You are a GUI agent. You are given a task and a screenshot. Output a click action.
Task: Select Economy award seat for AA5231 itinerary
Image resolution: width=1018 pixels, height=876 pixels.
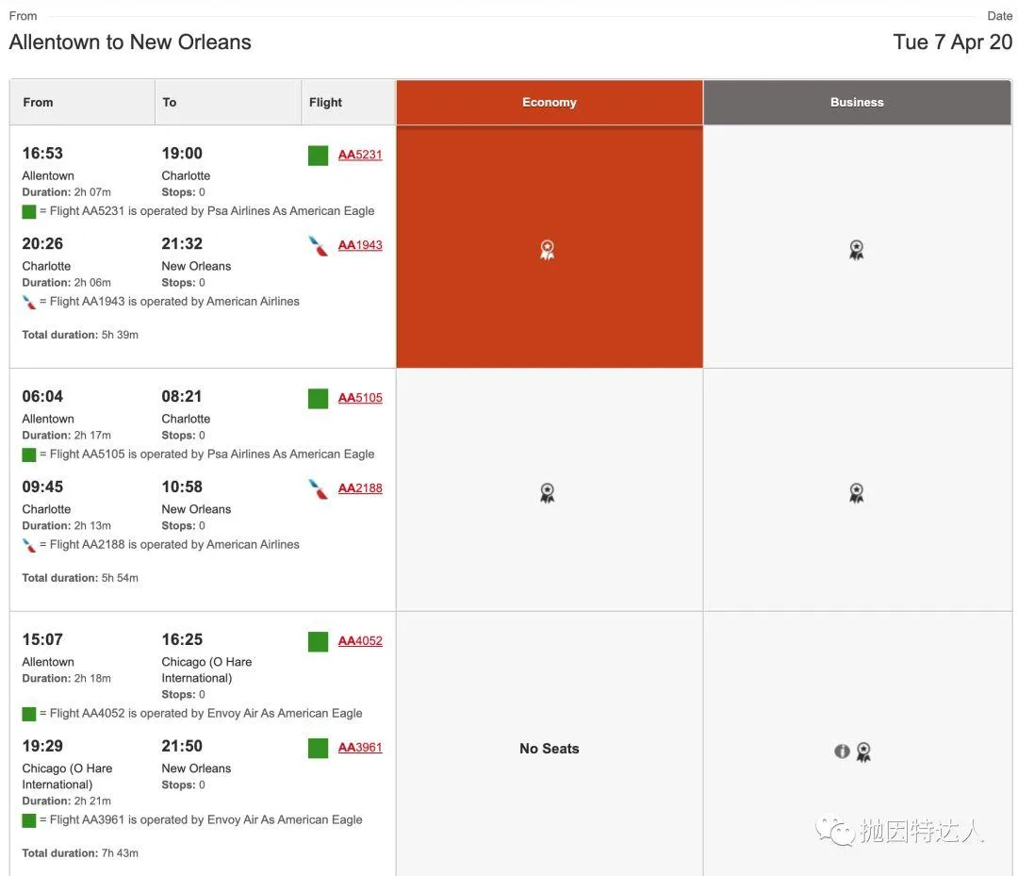pos(548,250)
